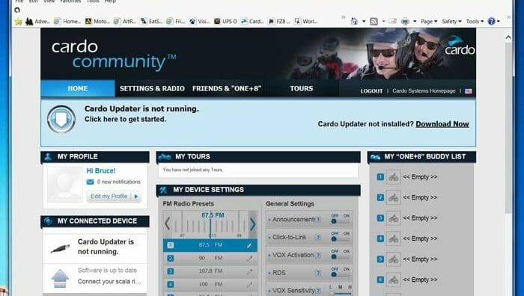Open the browser help question-mark icon
Viewport: 524px width, 296px height.
coord(491,22)
